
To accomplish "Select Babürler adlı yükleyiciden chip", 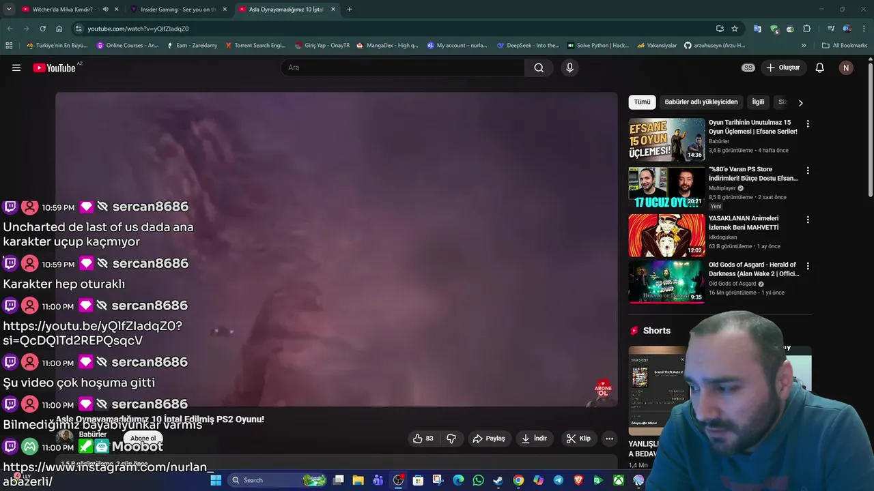I will (x=701, y=102).
